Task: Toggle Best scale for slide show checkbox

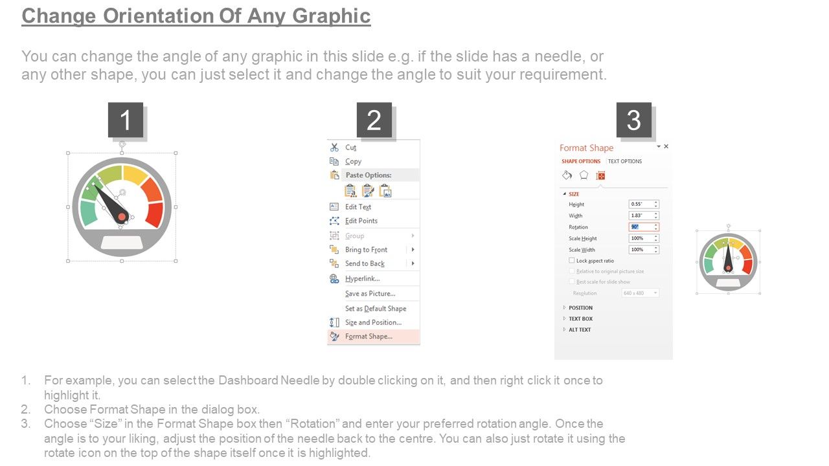Action: point(571,282)
